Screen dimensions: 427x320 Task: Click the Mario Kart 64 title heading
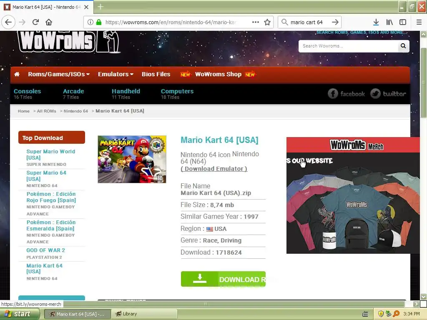coord(219,140)
